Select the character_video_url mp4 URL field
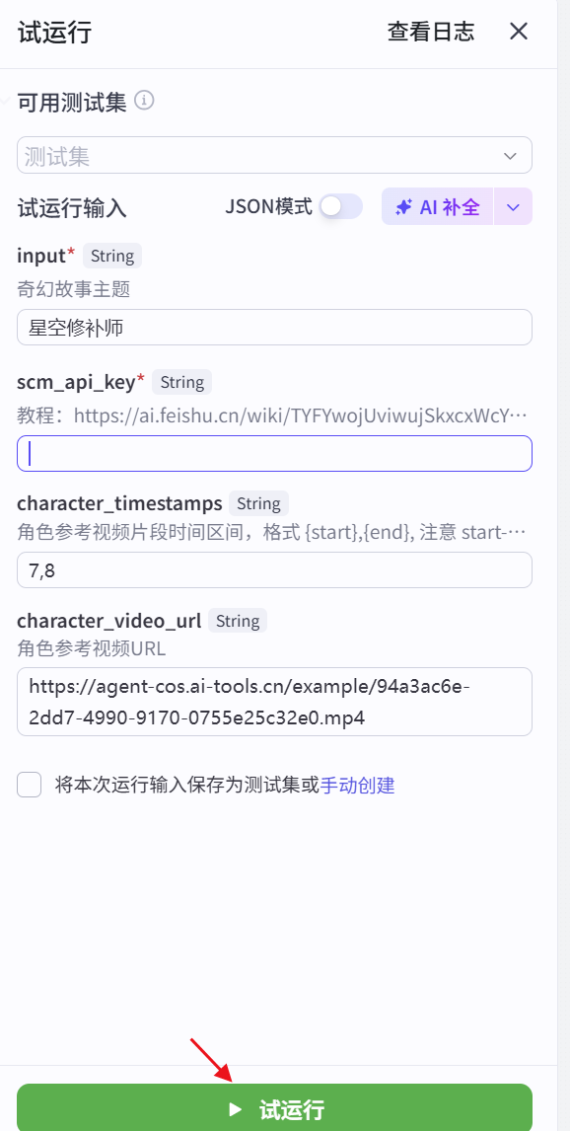Screen dimensions: 570x1131 (x=274, y=701)
